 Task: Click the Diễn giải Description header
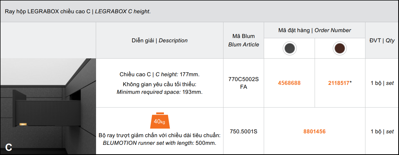pyautogui.click(x=160, y=41)
